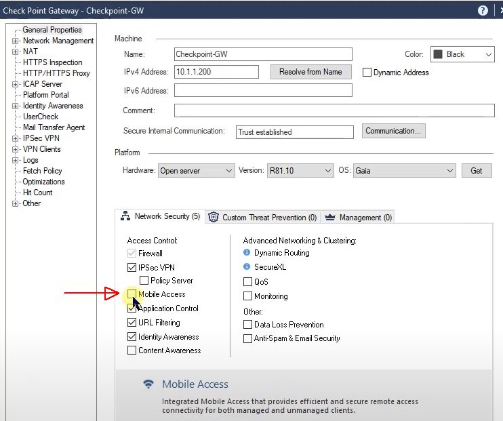The height and width of the screenshot is (421, 503).
Task: Switch to Management tab
Action: tap(358, 217)
